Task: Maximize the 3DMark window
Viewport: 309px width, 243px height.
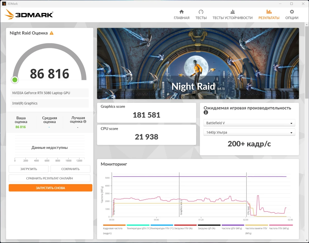Action: [291, 4]
